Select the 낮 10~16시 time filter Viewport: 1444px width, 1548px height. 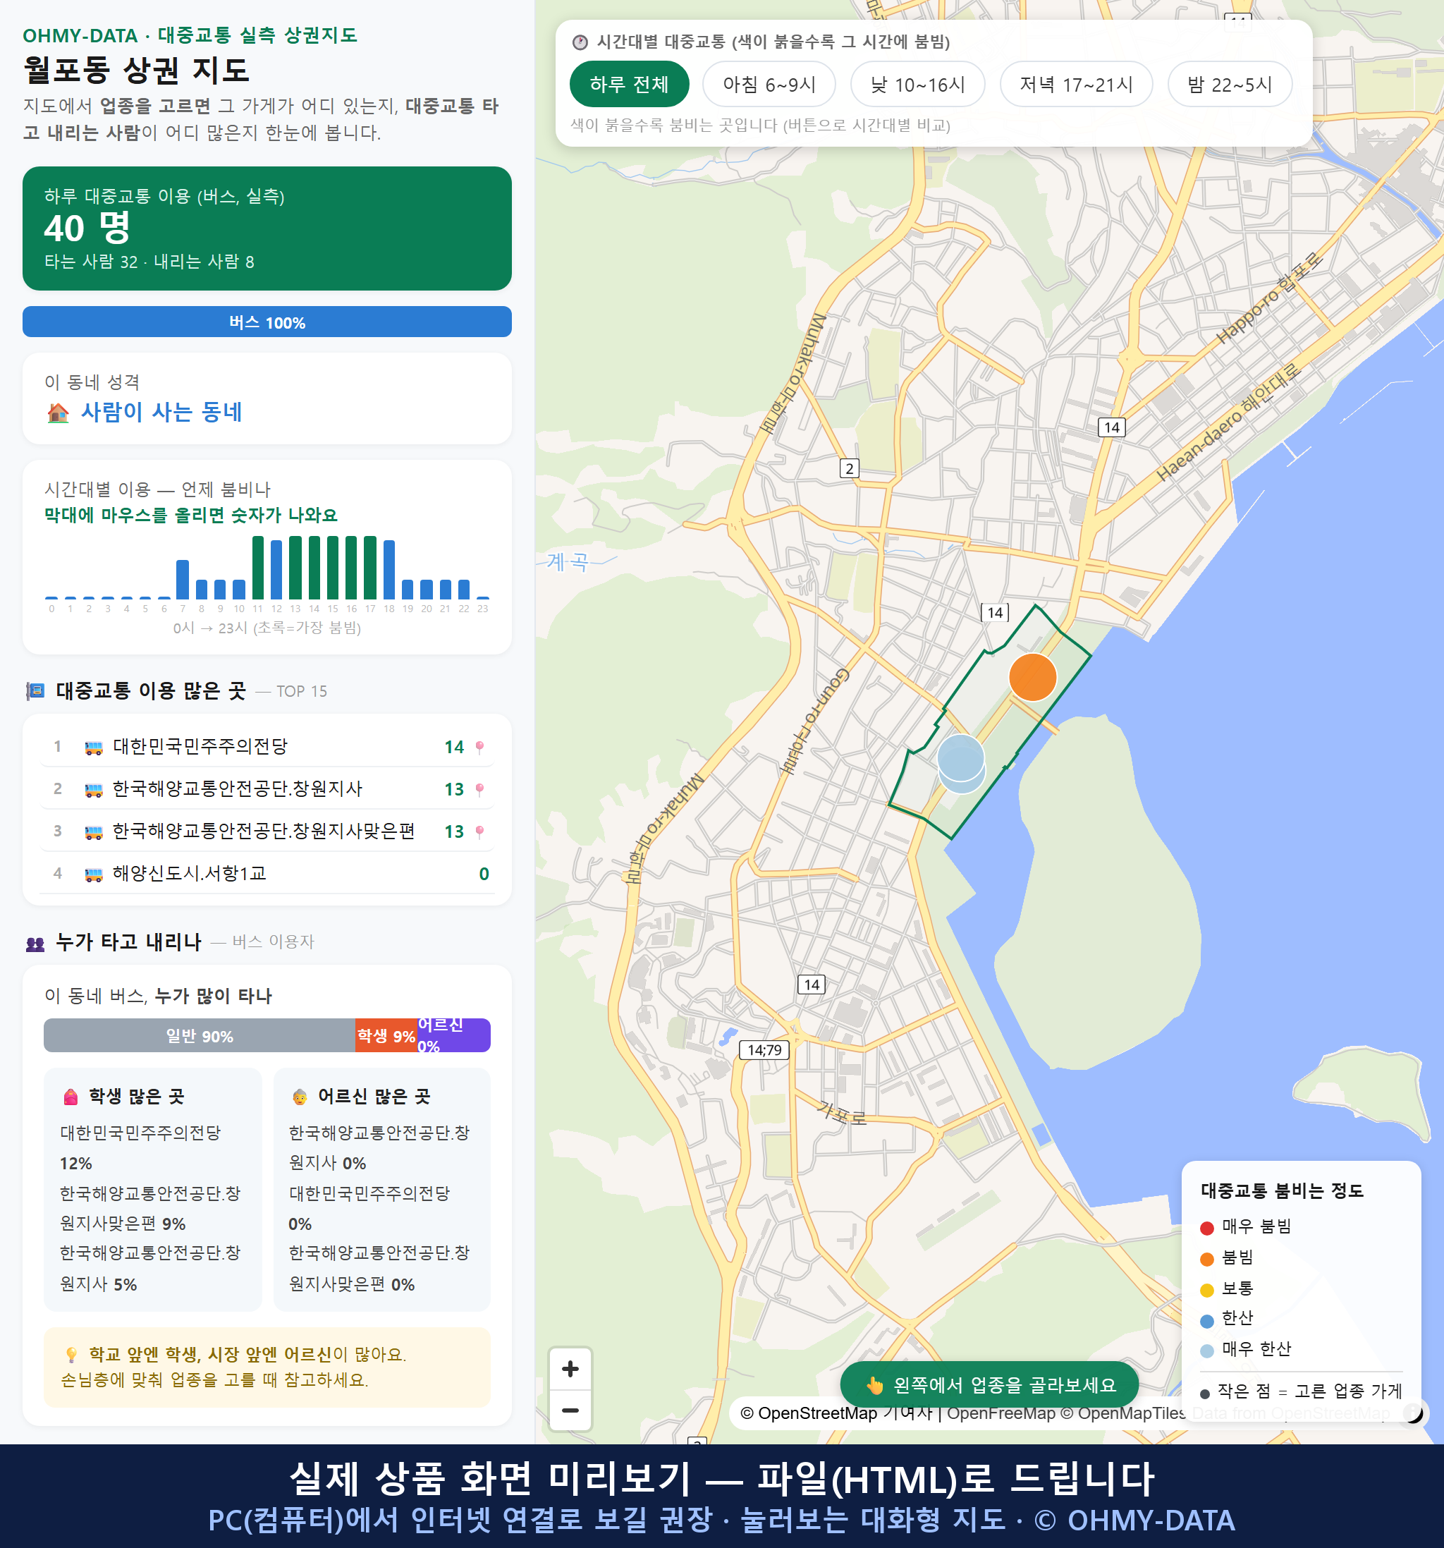tap(918, 84)
